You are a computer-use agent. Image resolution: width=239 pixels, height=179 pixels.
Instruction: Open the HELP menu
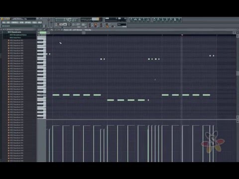[x=40, y=22]
